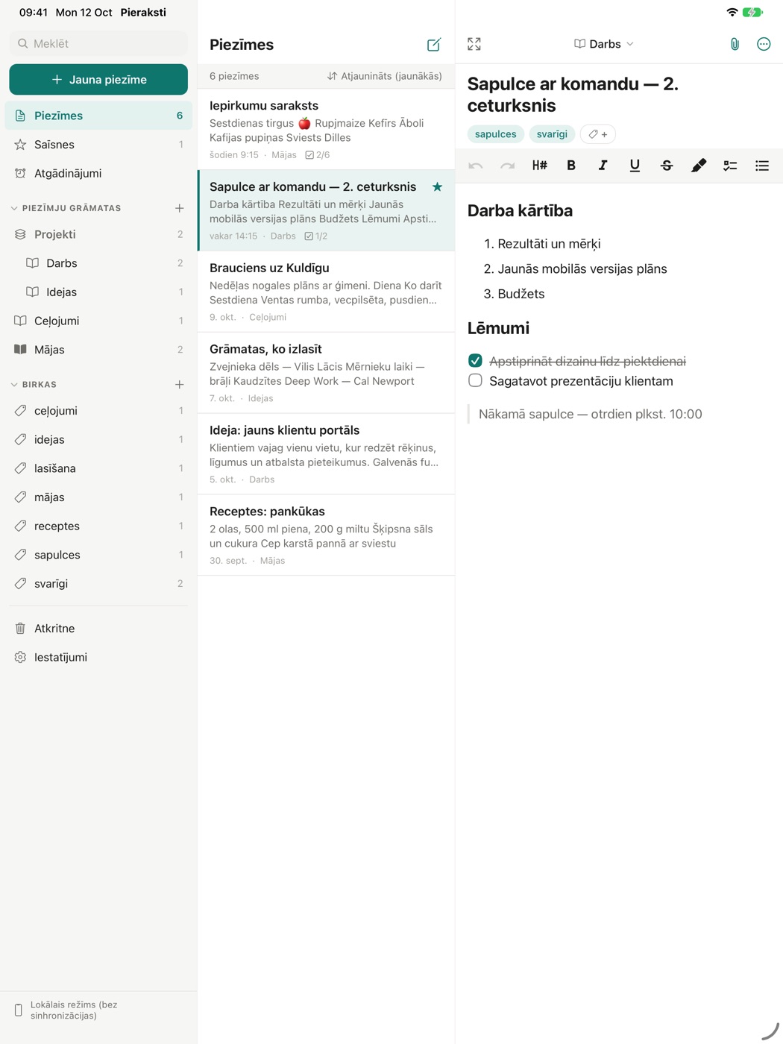
Task: Open Saīsnes shortcuts
Action: 98,145
